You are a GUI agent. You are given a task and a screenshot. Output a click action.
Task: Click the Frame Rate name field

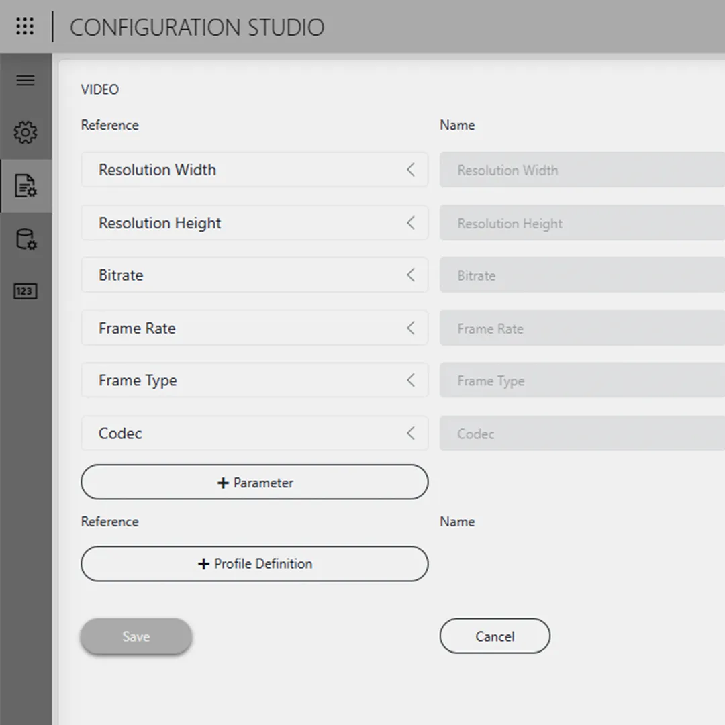(582, 328)
